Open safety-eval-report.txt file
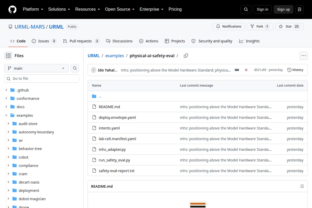 pyautogui.click(x=116, y=171)
